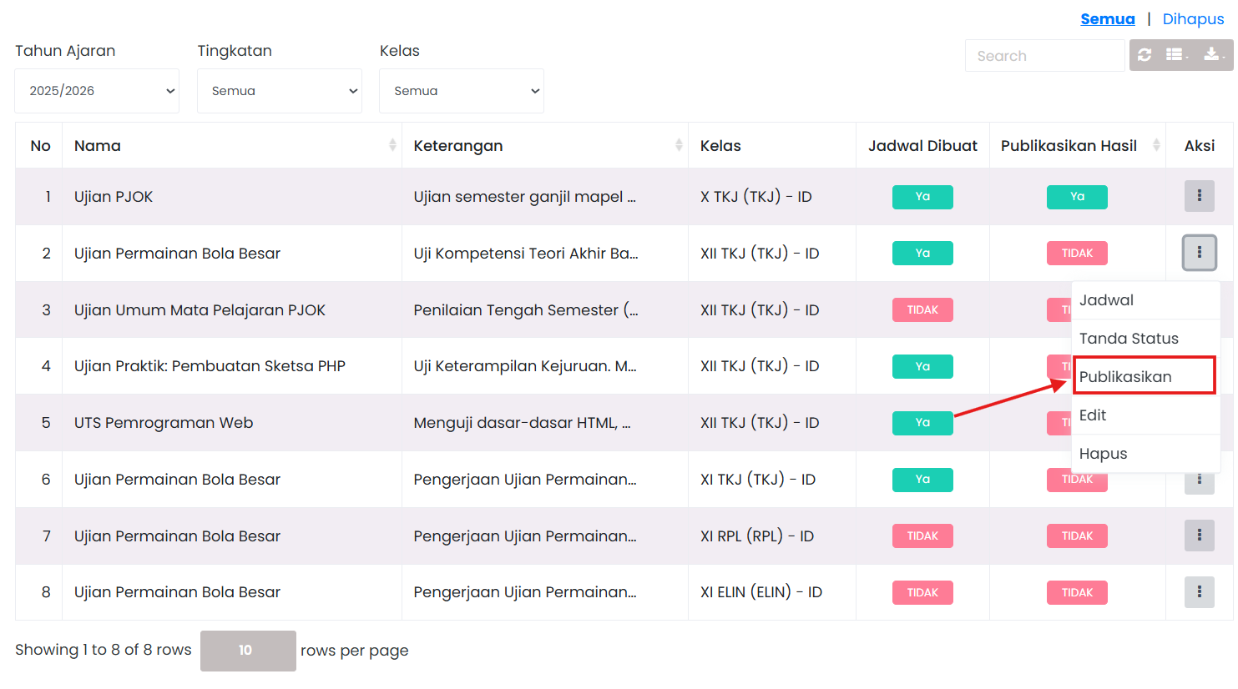This screenshot has height=689, width=1238.
Task: Expand the Tahun Ajaran dropdown
Action: [97, 91]
